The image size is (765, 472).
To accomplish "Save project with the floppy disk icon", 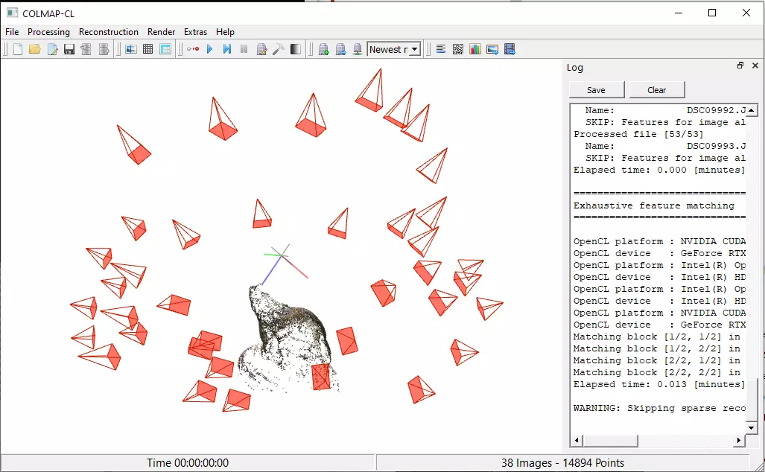I will pyautogui.click(x=69, y=50).
